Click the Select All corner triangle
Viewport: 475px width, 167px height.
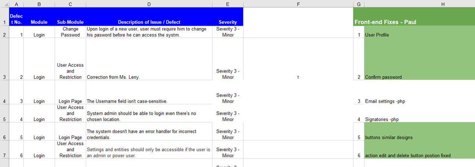[4, 4]
